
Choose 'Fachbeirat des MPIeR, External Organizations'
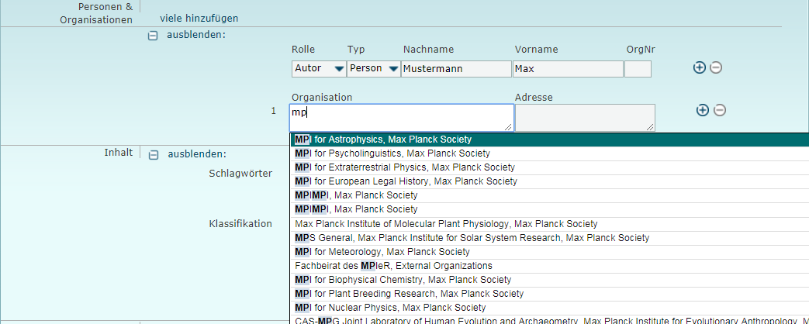[x=393, y=265]
